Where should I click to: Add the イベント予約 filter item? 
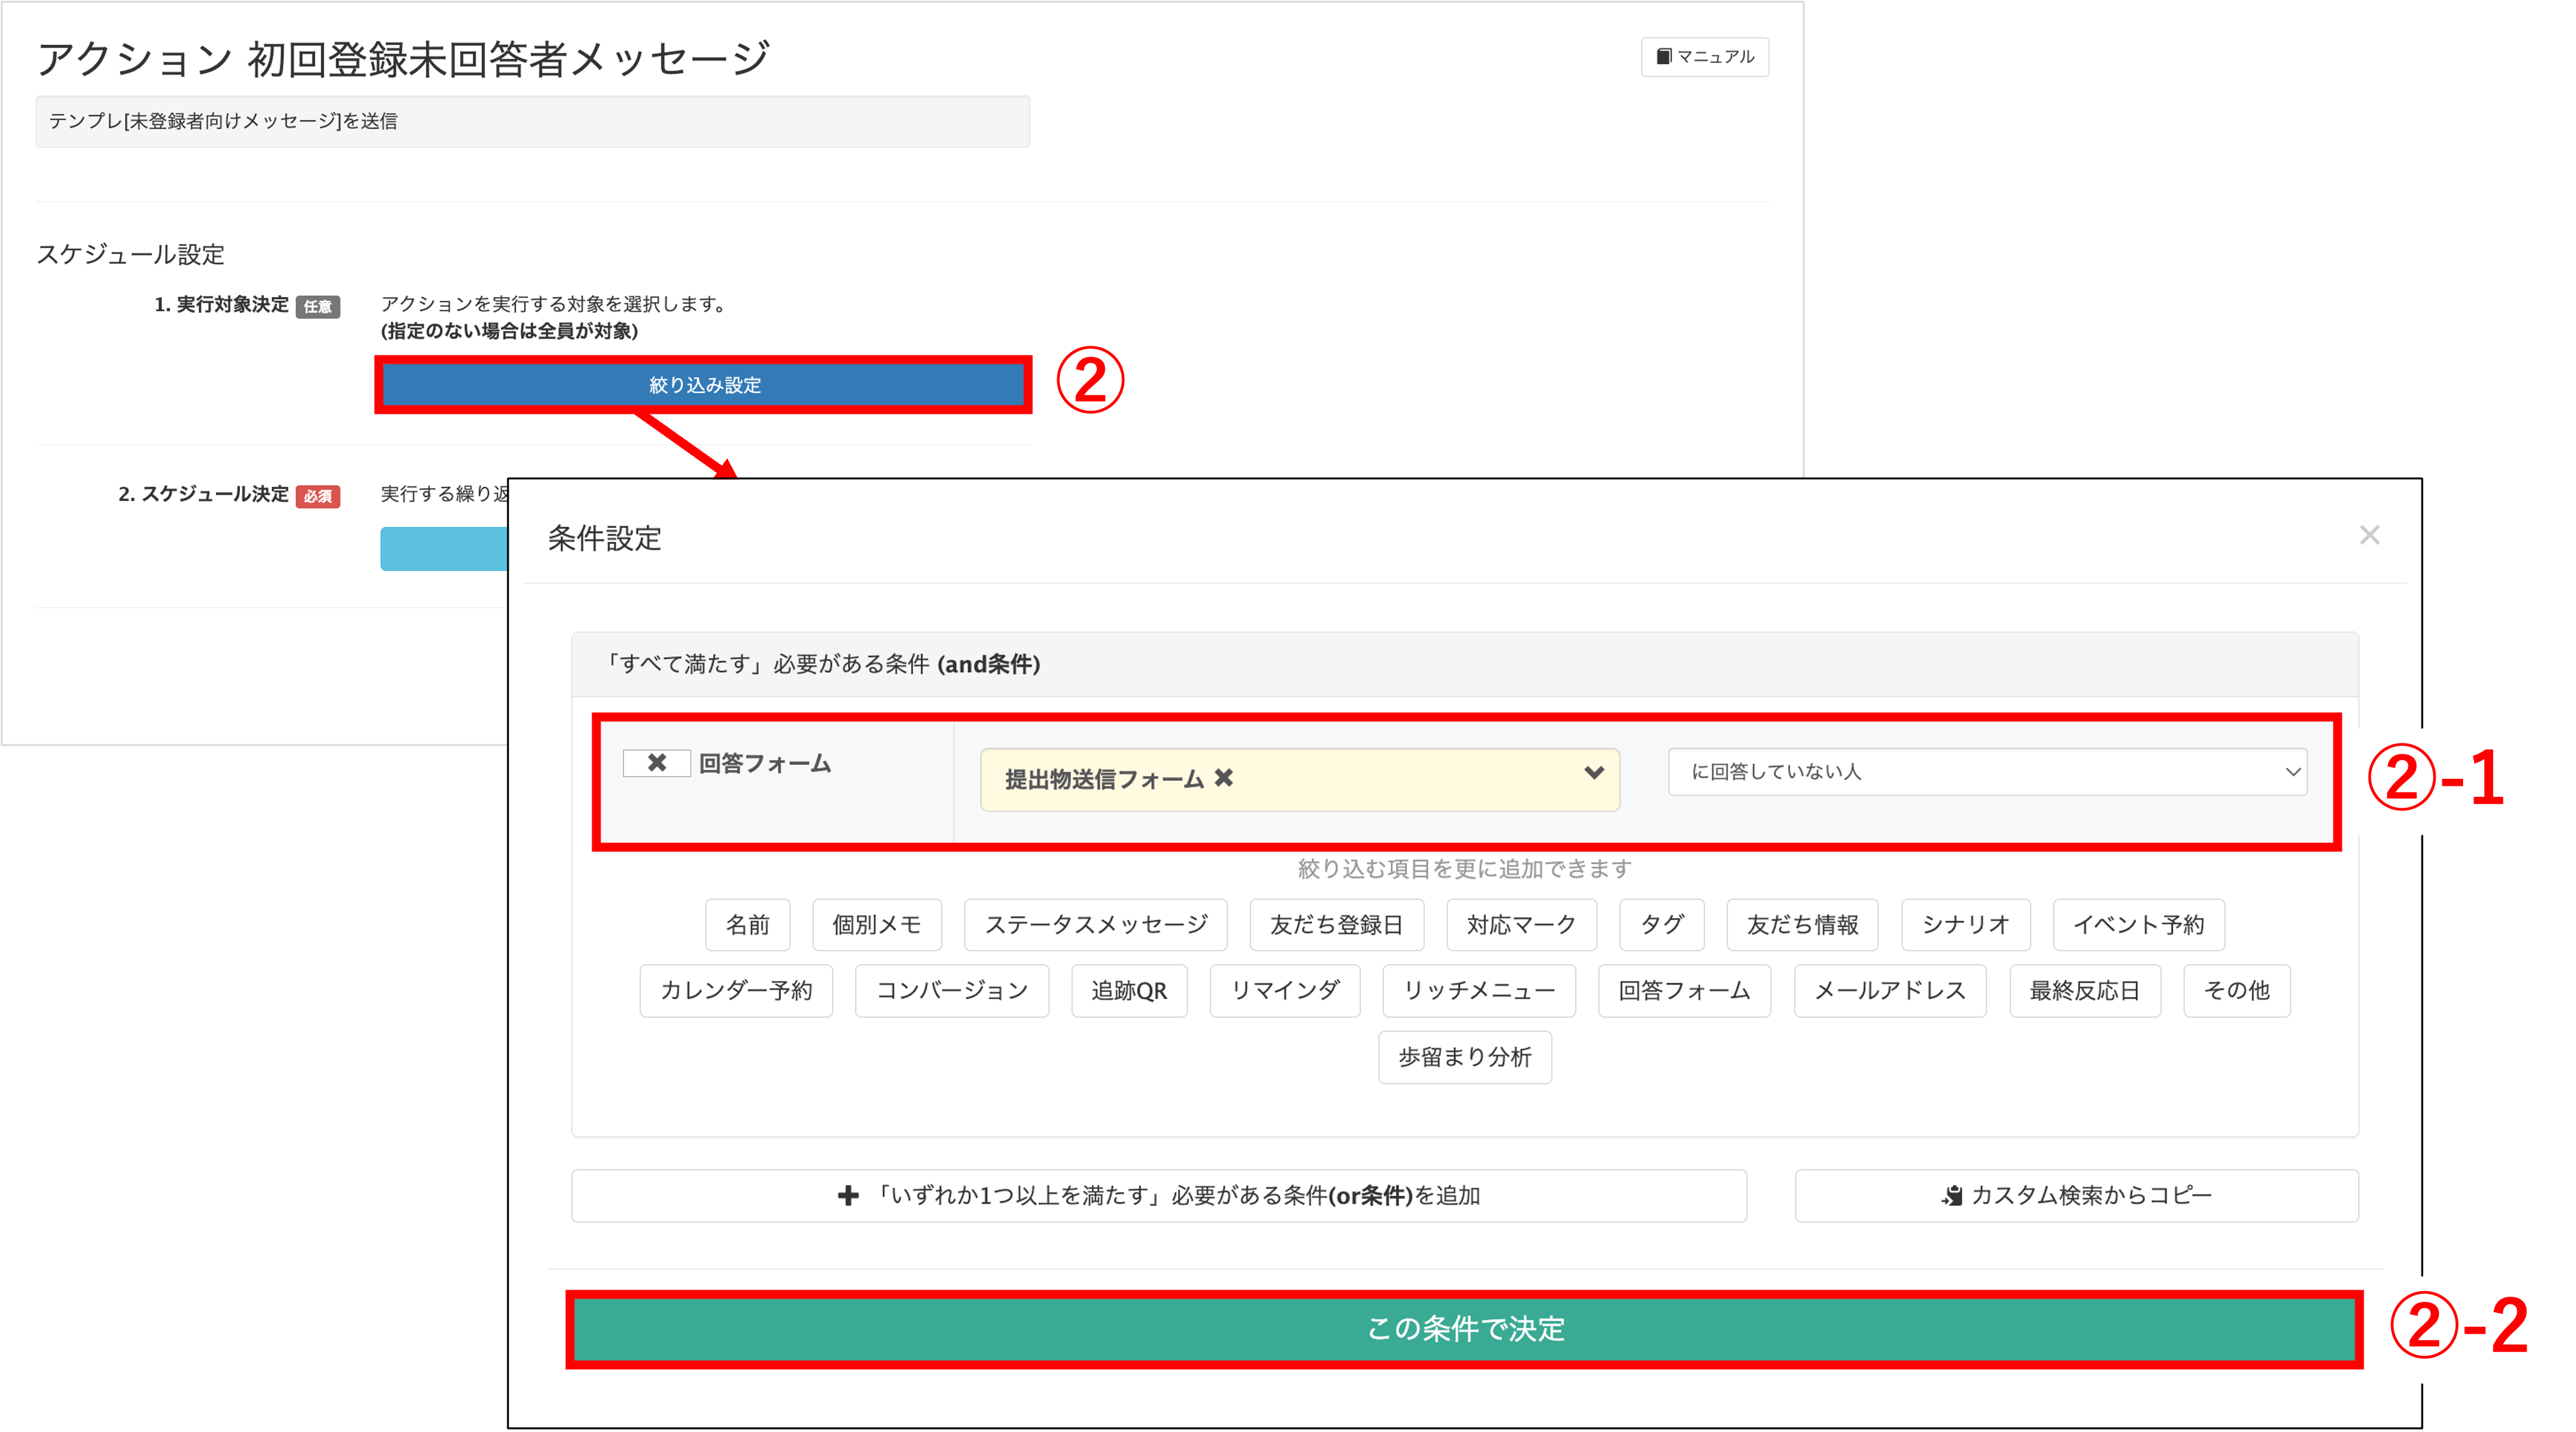[x=2138, y=924]
